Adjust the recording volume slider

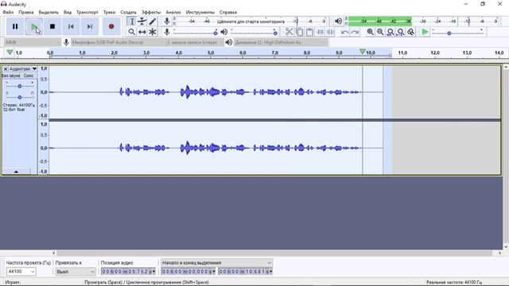click(x=195, y=32)
